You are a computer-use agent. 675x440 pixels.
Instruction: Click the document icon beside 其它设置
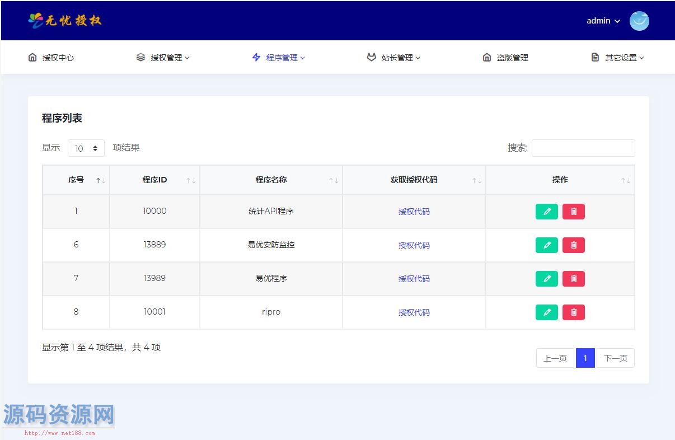595,57
